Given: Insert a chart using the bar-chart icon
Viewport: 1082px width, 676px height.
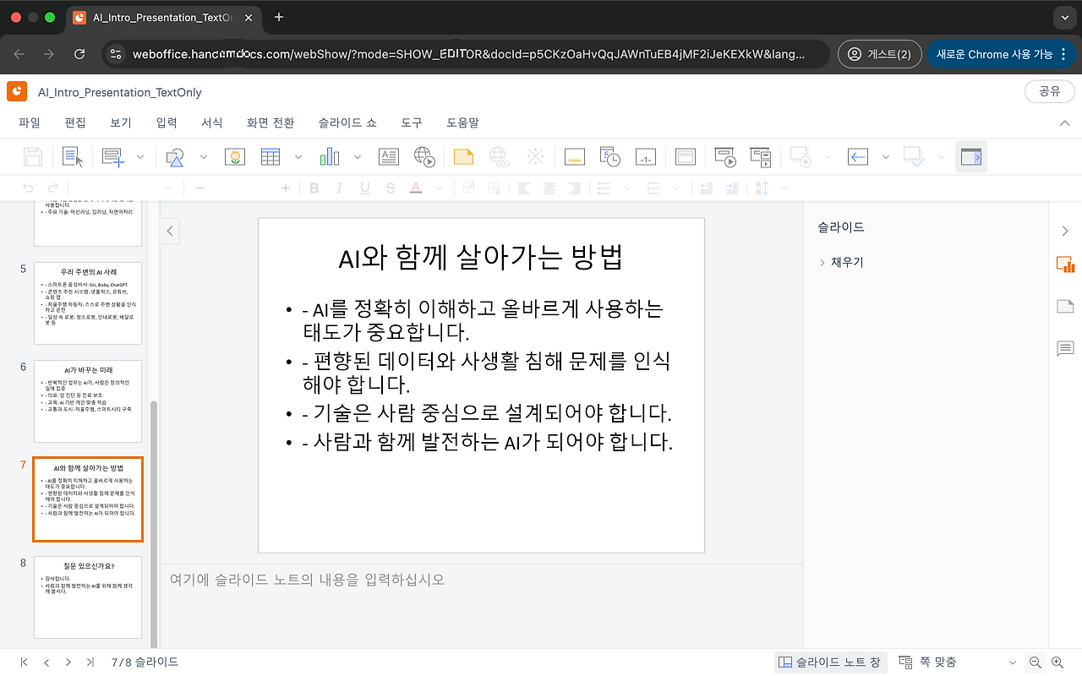Looking at the screenshot, I should (x=329, y=156).
